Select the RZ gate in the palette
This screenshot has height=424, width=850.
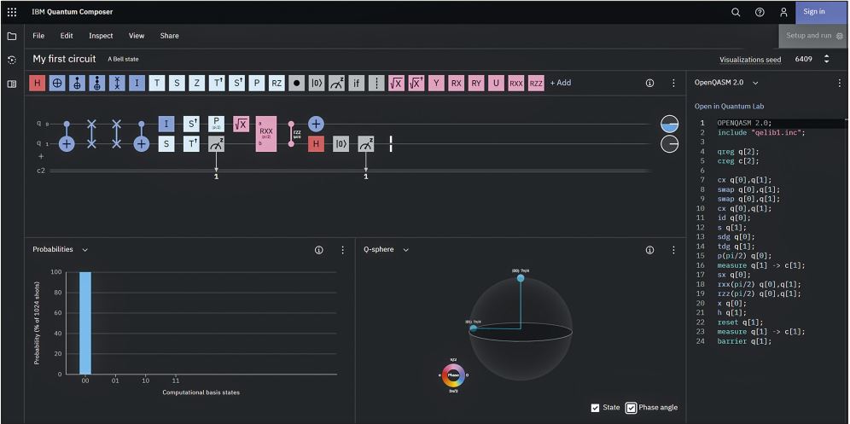277,83
